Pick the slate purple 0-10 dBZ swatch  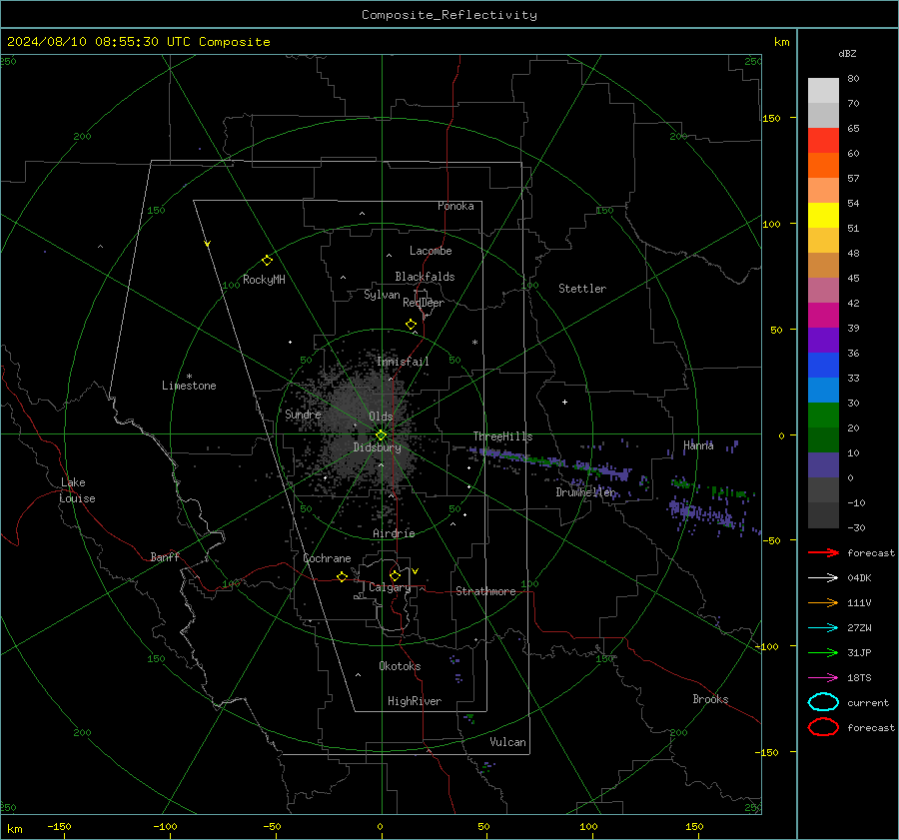823,465
